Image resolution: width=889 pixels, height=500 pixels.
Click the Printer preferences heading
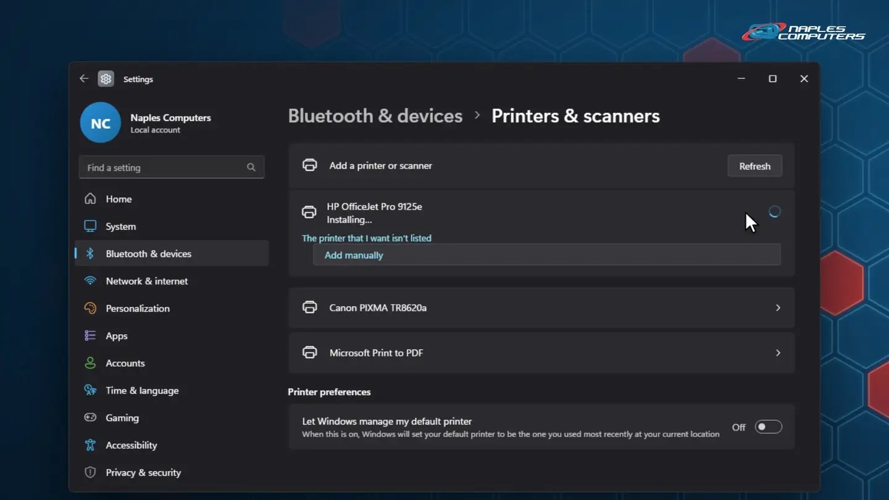(x=329, y=392)
